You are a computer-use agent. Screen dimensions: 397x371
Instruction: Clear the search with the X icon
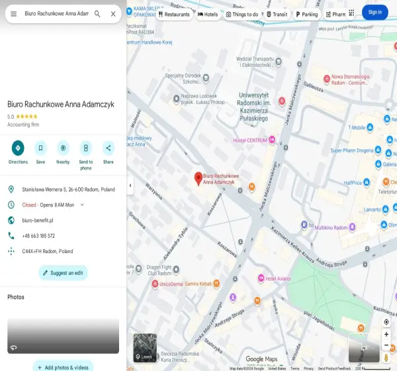pos(113,14)
